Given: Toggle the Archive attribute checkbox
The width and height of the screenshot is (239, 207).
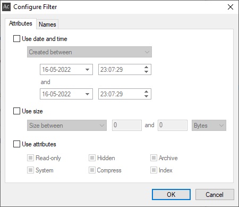Looking at the screenshot, I should click(153, 158).
